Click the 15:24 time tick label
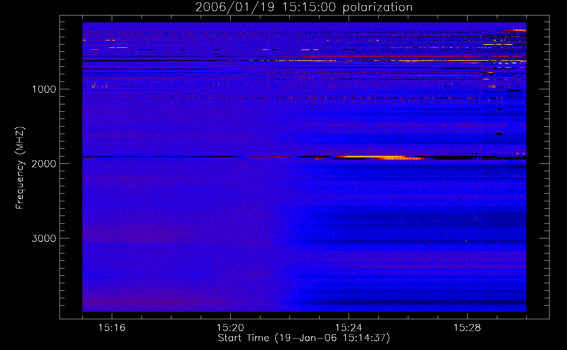 349,328
